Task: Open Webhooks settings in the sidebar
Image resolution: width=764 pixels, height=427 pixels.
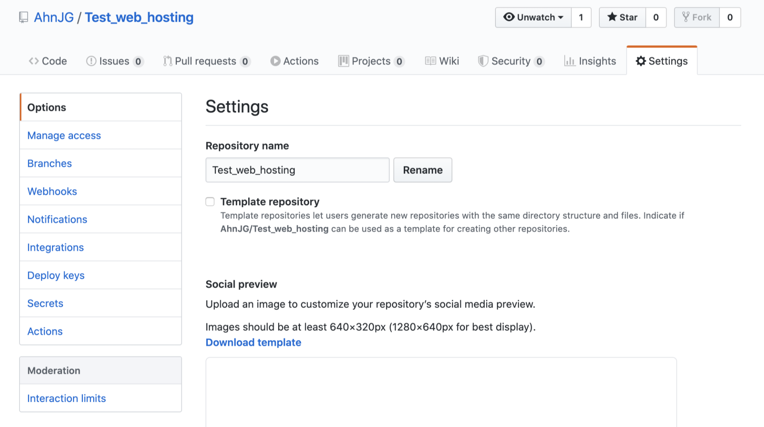Action: 52,191
